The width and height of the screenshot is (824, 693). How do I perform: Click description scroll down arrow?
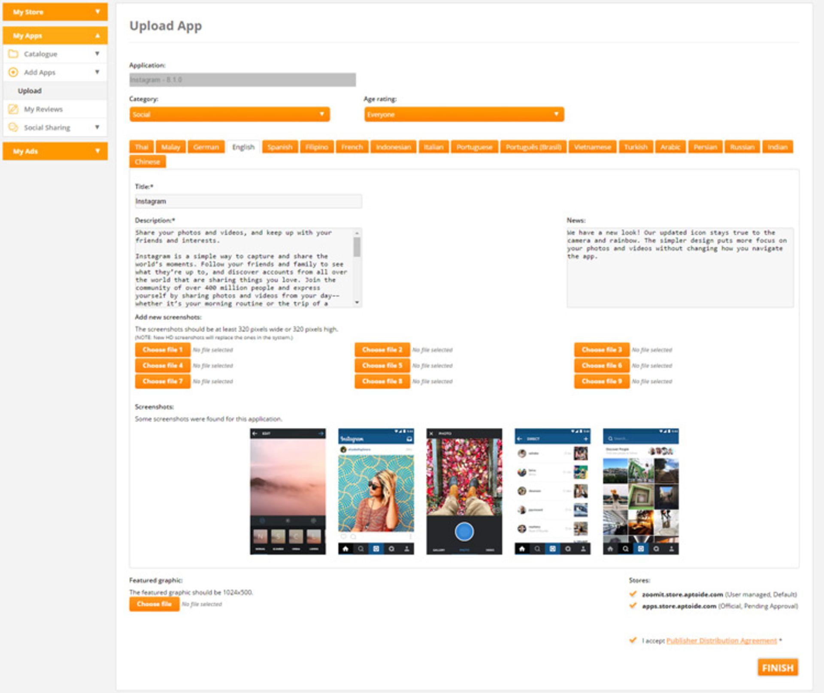pyautogui.click(x=357, y=303)
